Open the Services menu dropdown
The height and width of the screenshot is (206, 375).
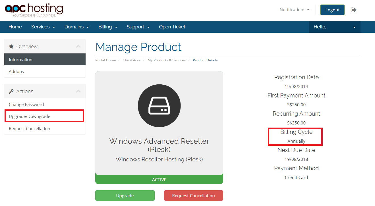tap(43, 27)
